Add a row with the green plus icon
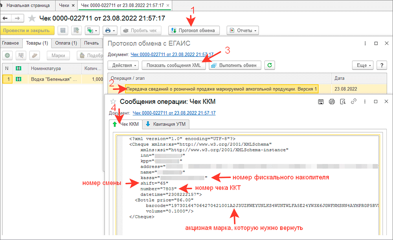 pyautogui.click(x=7, y=56)
